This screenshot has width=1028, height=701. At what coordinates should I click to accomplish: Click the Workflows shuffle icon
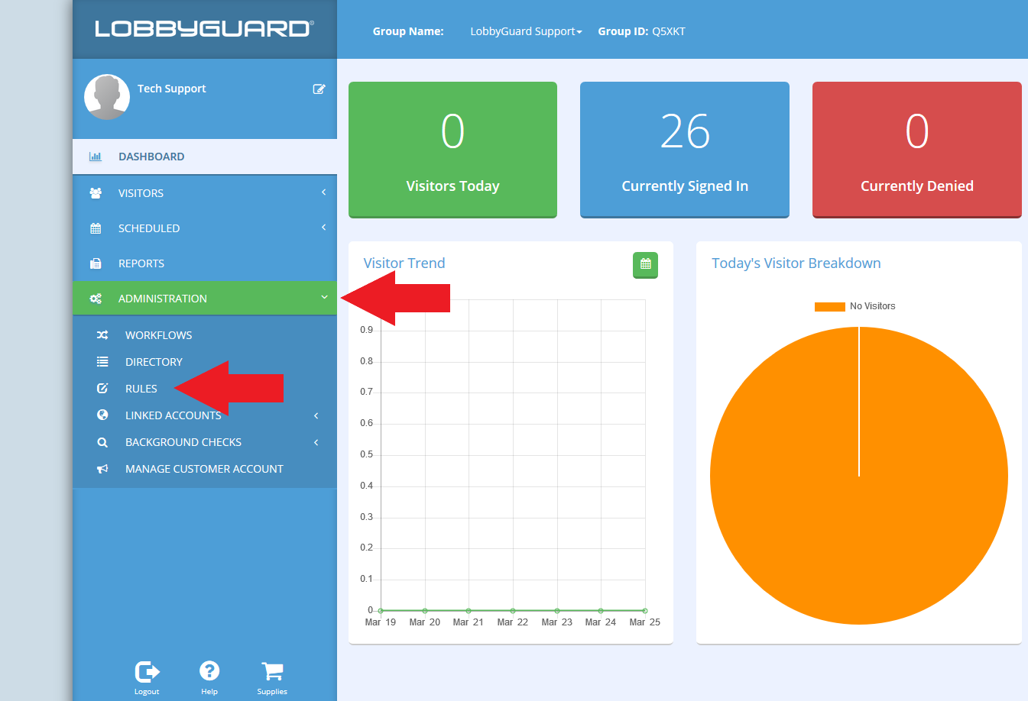(x=102, y=335)
